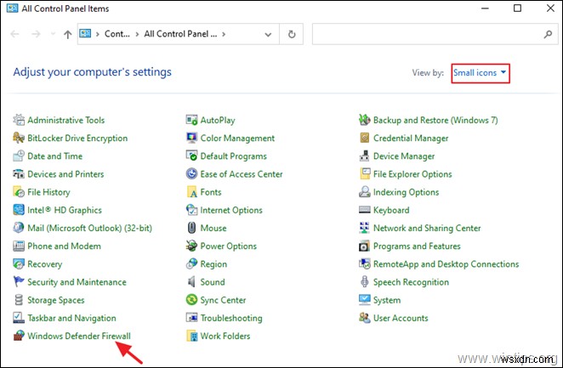Viewport: 563px width, 368px height.
Task: Go up one level with the up arrow
Action: (x=67, y=35)
